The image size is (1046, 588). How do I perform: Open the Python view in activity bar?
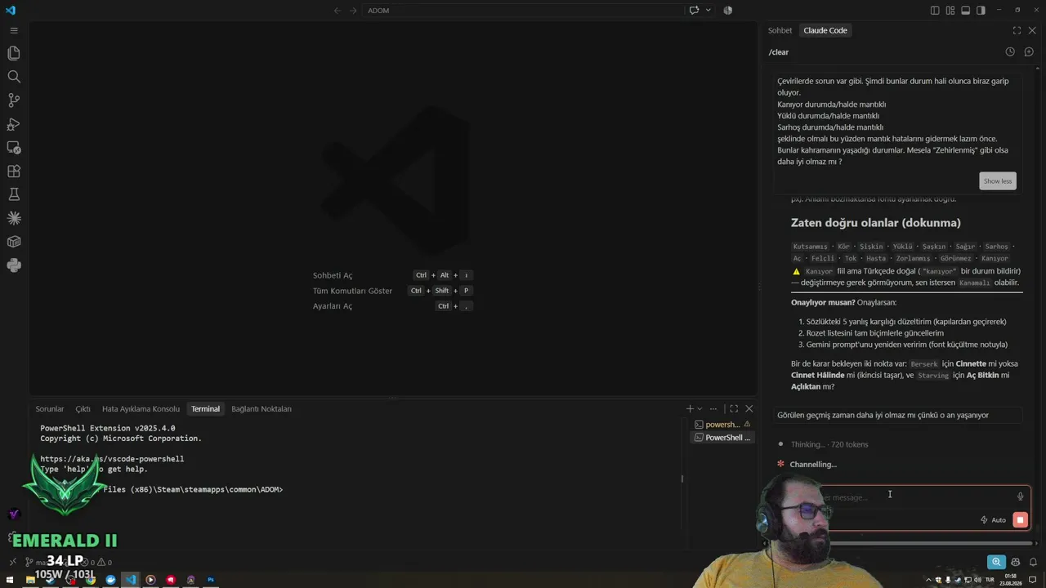[x=14, y=265]
